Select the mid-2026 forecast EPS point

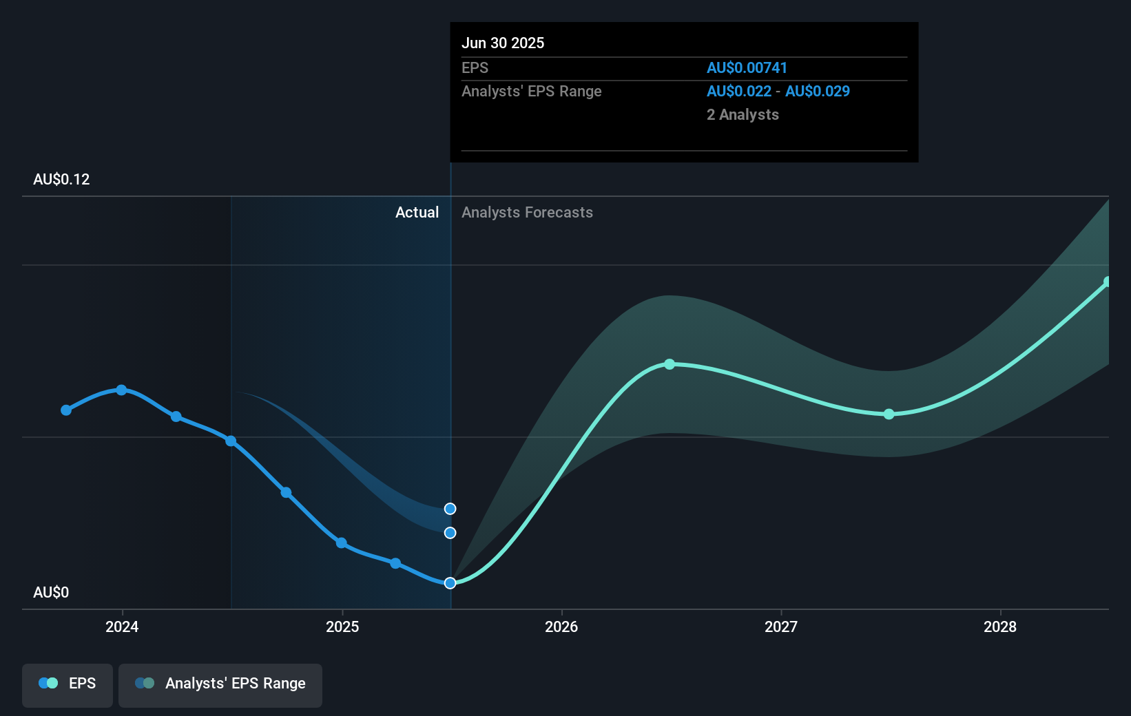670,364
